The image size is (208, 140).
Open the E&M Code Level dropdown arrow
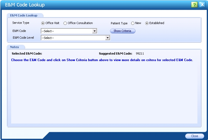point(108,38)
